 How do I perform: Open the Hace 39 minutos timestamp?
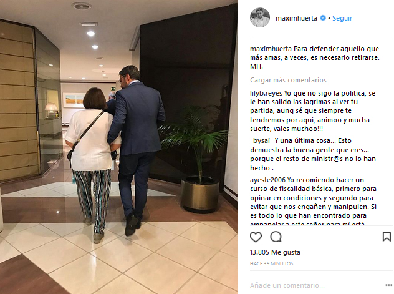[271, 263]
